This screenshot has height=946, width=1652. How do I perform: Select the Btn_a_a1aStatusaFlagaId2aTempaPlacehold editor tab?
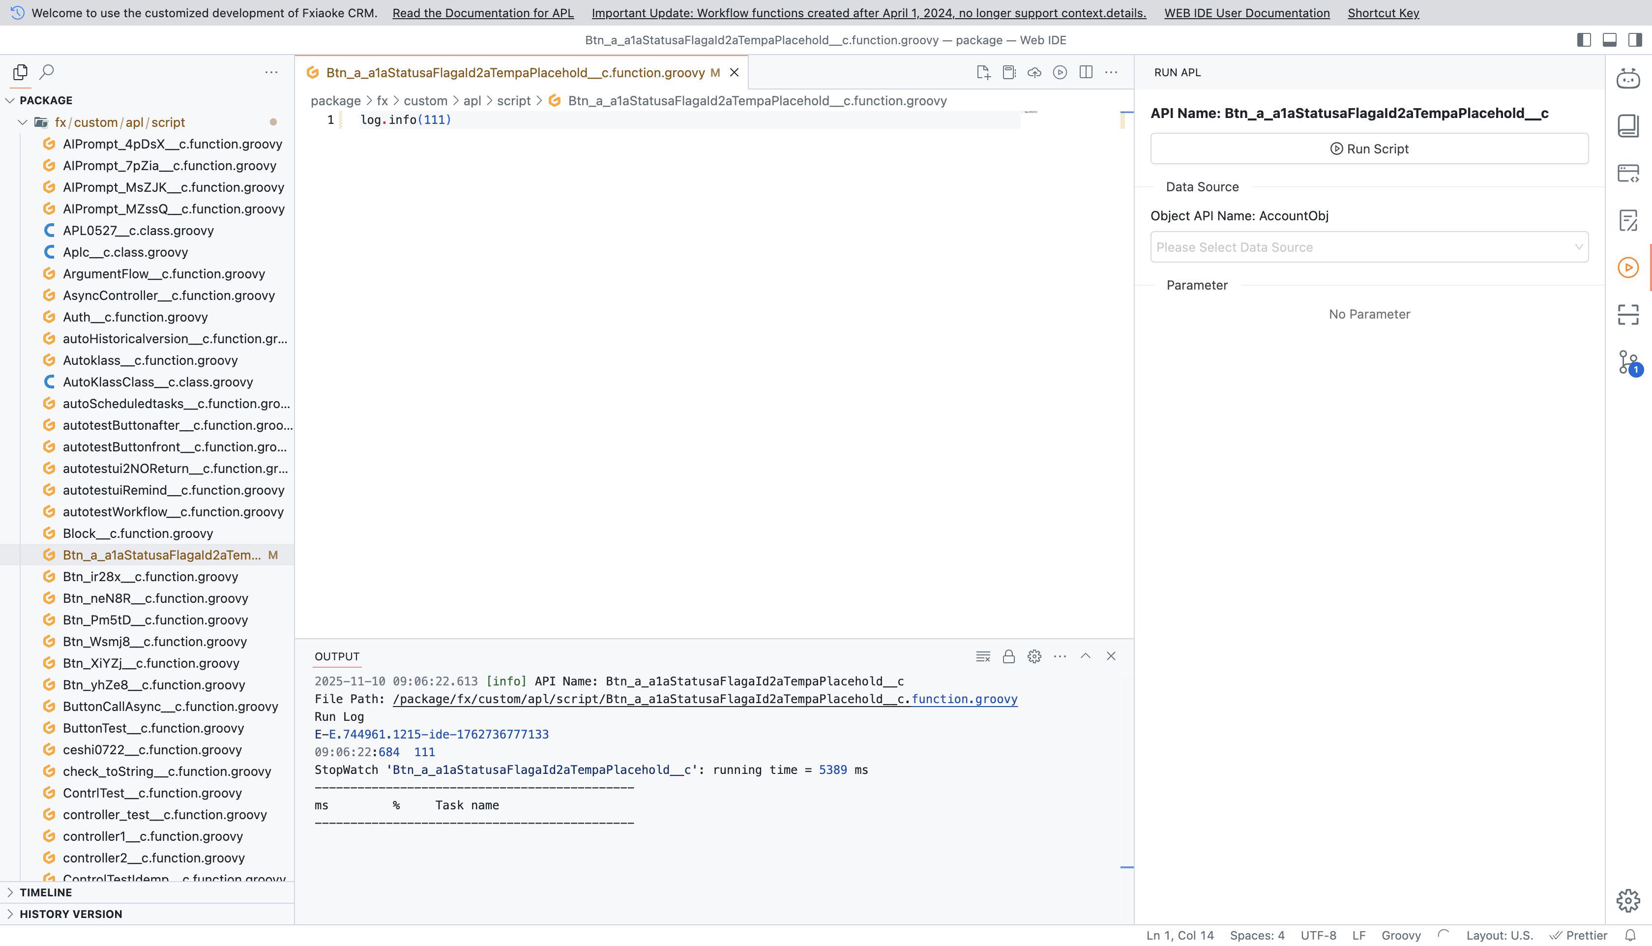[x=514, y=73]
